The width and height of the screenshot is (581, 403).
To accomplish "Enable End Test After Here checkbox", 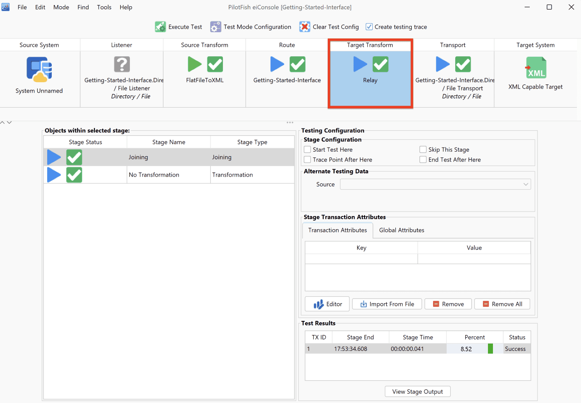I will tap(423, 159).
